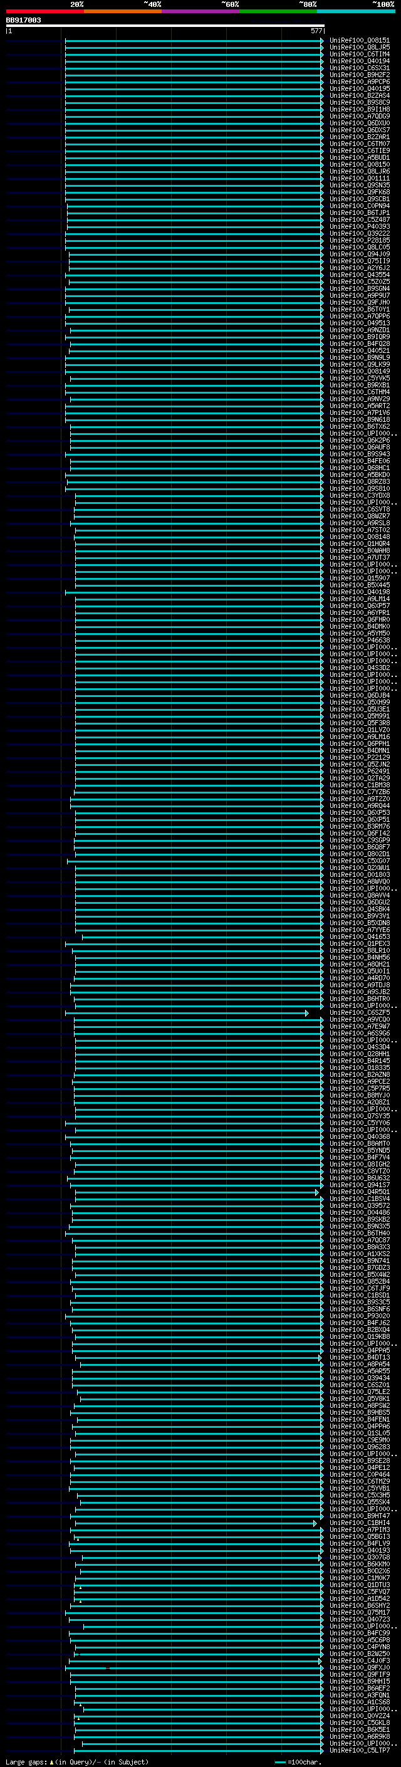Viewport: 401px width, 1767px height.
Task: Select hit label UniRef100_C5LTP7
Action: pyautogui.click(x=360, y=1751)
